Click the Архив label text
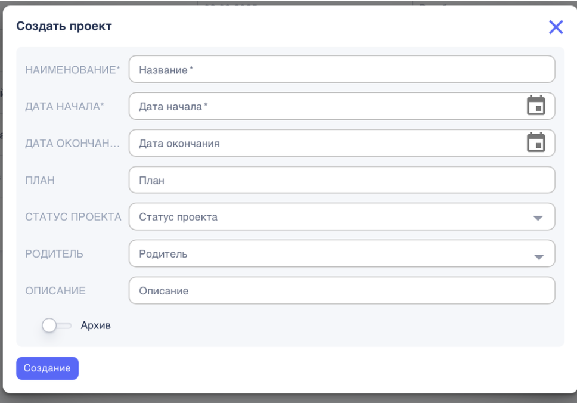 coord(96,325)
